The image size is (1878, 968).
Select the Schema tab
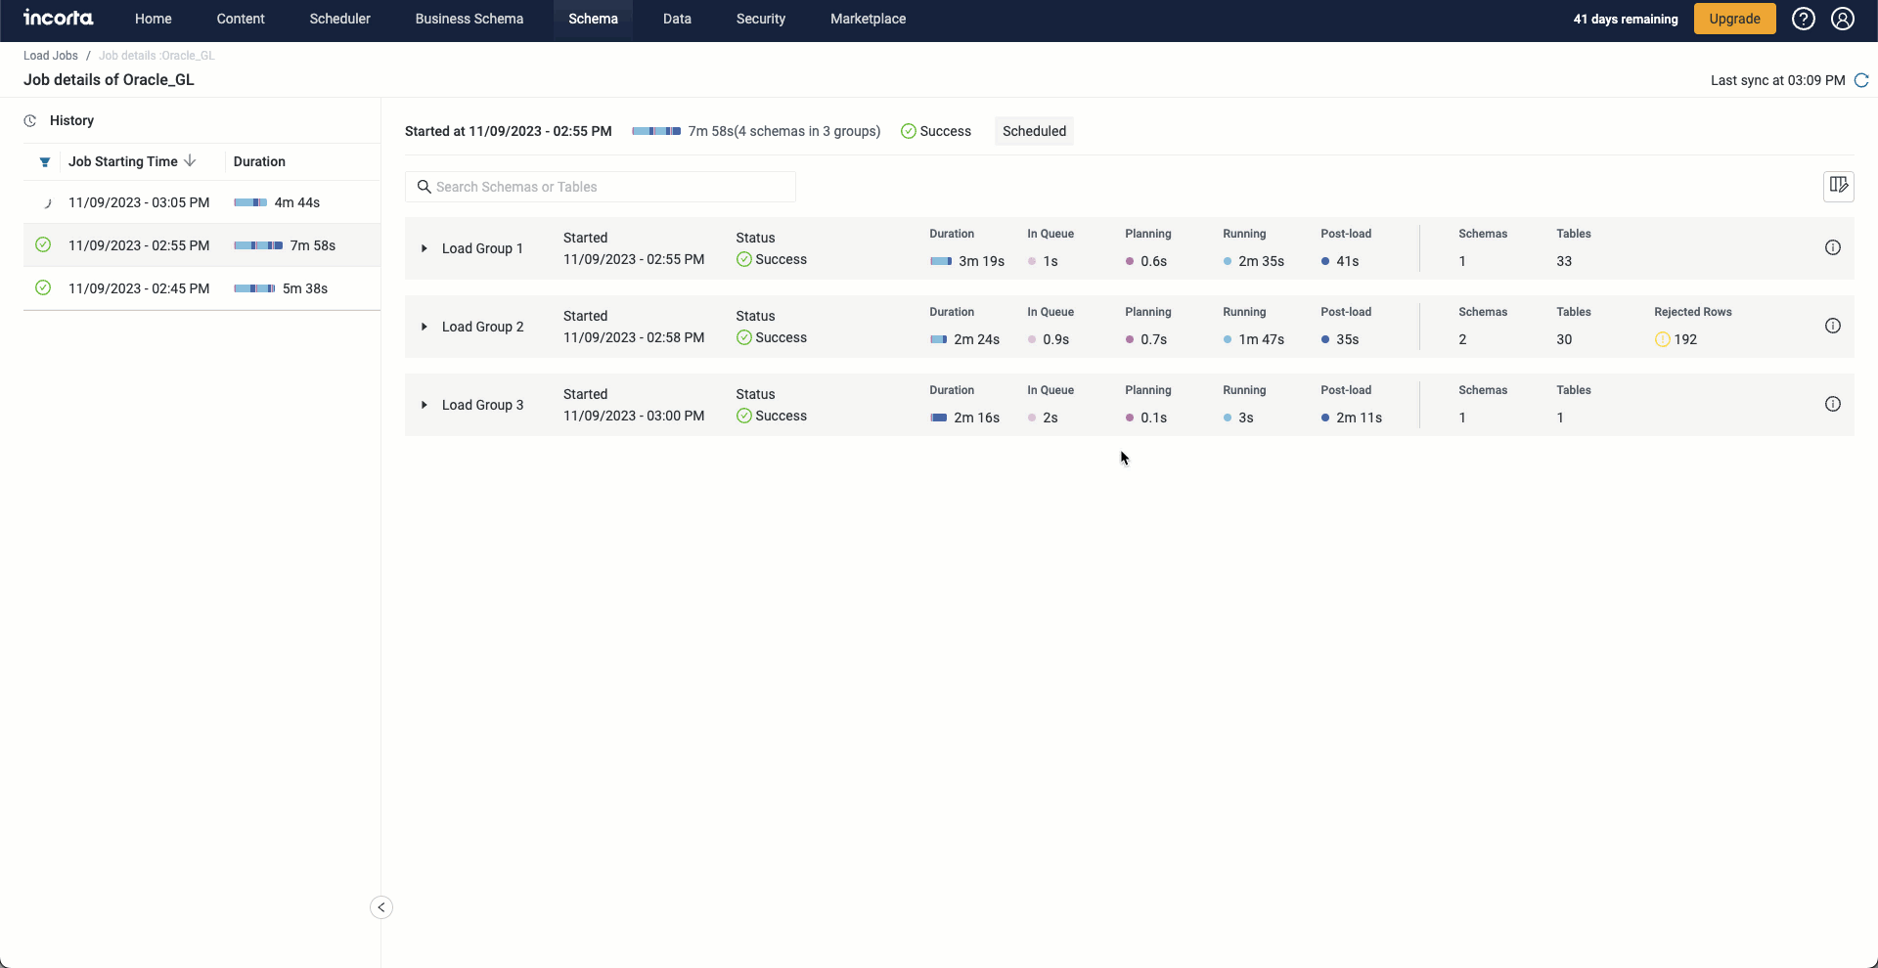(x=594, y=19)
